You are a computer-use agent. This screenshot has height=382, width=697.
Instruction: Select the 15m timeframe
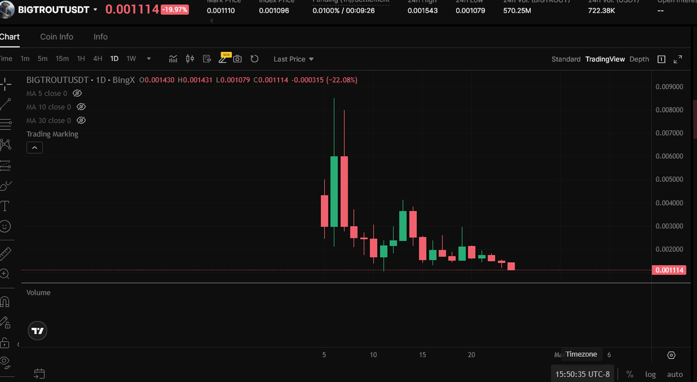[62, 59]
